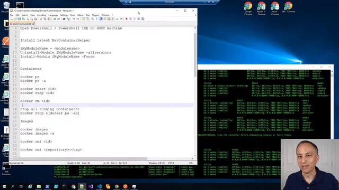Viewport: 339px width, 190px height.
Task: Open Find with the binoculars icon
Action: coord(64,19)
